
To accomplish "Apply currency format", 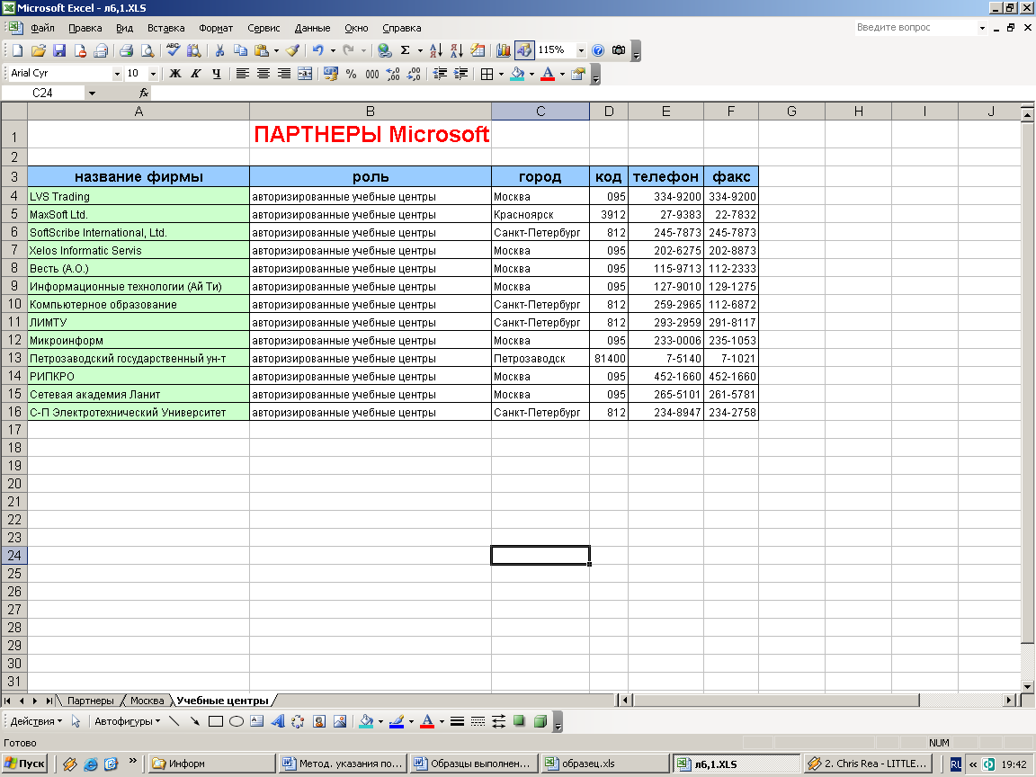I will point(330,74).
